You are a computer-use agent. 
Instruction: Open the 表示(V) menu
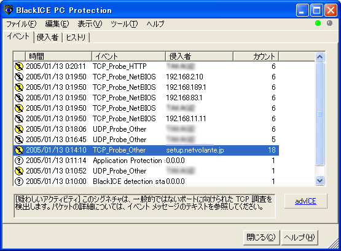click(x=90, y=24)
